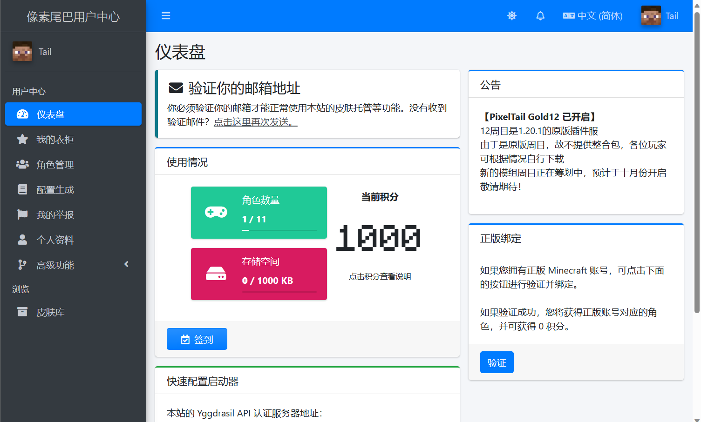Expand the 高级功能 sidebar submenu arrow
The image size is (701, 422).
tap(126, 264)
